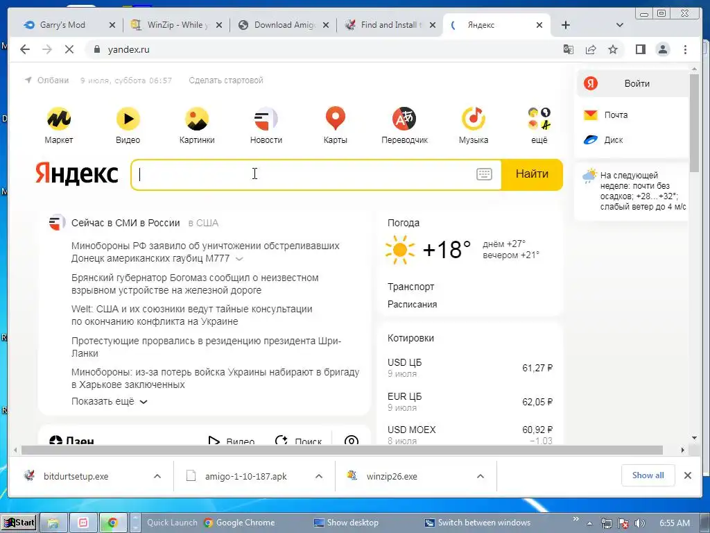Open a new tab with plus button
Image resolution: width=710 pixels, height=533 pixels.
click(566, 25)
